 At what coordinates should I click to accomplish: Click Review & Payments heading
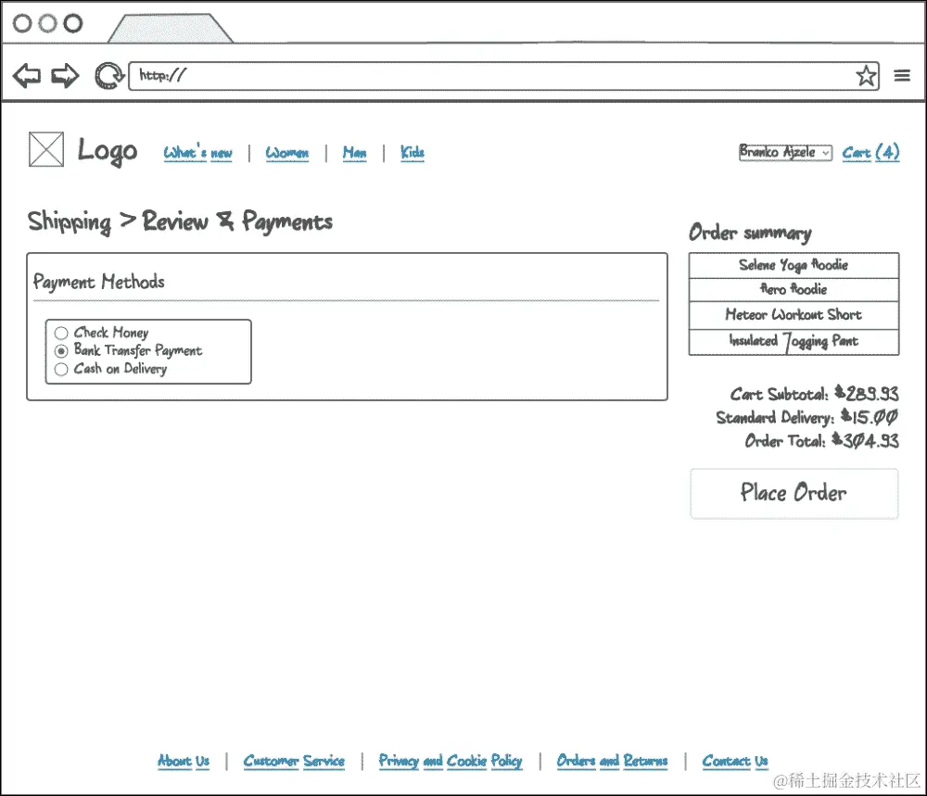pyautogui.click(x=237, y=221)
